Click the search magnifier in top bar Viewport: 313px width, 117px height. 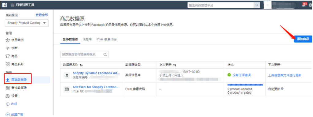point(257,5)
